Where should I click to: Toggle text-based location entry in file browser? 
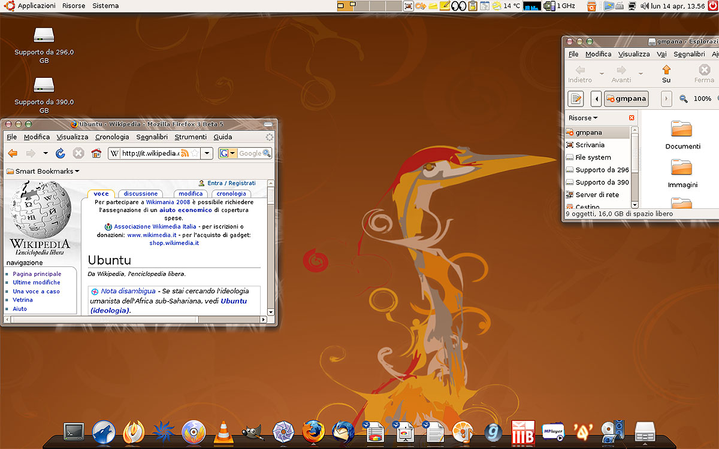575,99
